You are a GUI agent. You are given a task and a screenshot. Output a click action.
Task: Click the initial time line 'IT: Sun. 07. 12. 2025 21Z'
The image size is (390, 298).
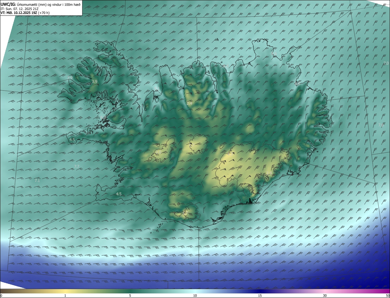tap(20, 9)
